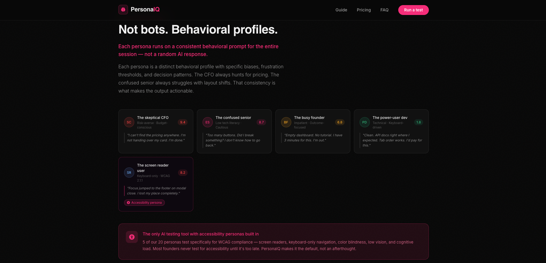546x263 pixels.
Task: Click the "Technical · Keyboard-driven" traits text
Action: tap(388, 125)
